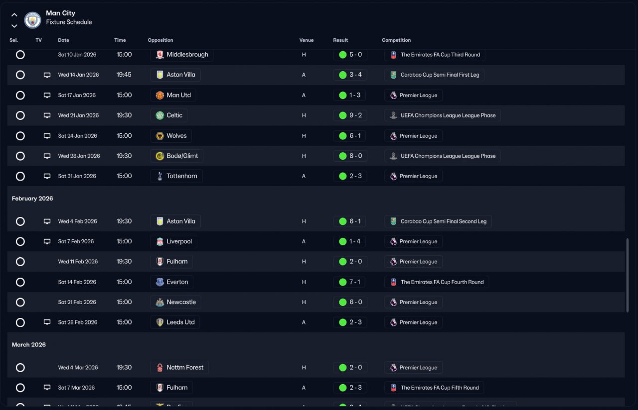638x410 pixels.
Task: Select the Newcastle fixture radio button
Action: (x=20, y=302)
